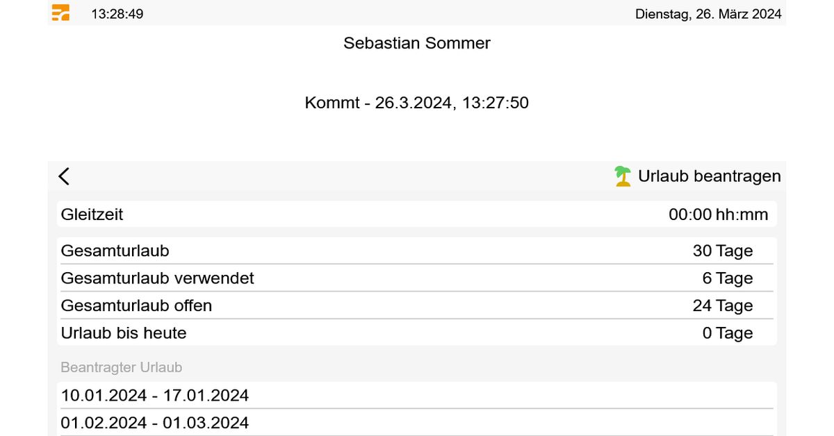Image resolution: width=834 pixels, height=436 pixels.
Task: Open vacation entry 10.01.2024 - 17.01.2024
Action: (x=417, y=395)
